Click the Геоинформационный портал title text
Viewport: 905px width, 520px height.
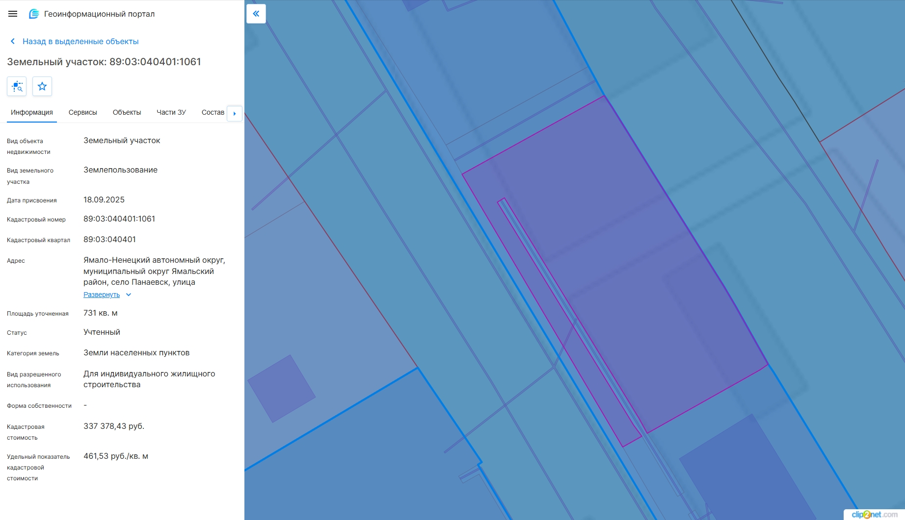coord(99,14)
